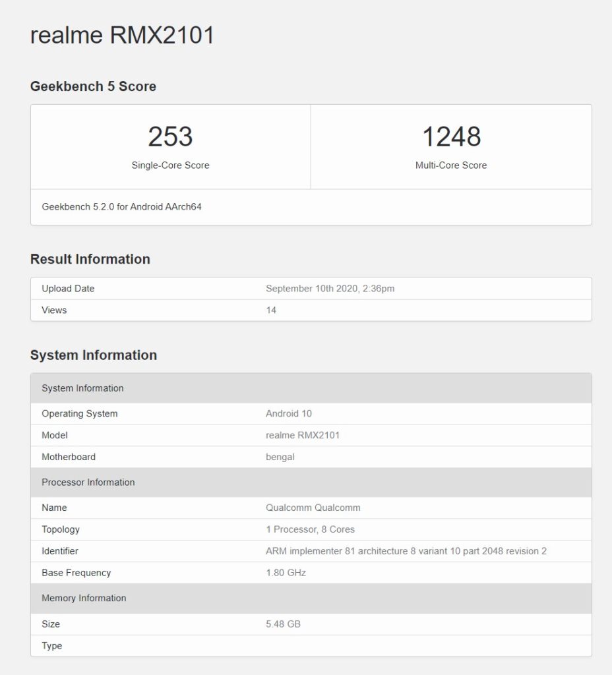Image resolution: width=612 pixels, height=675 pixels.
Task: Select the processor Name value Qualcomm Qualcomm
Action: click(313, 508)
